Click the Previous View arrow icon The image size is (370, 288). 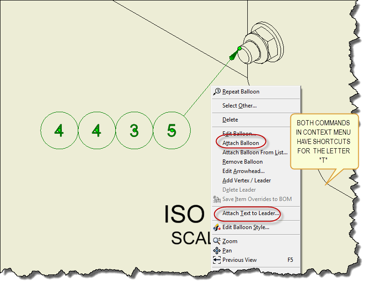pyautogui.click(x=217, y=260)
